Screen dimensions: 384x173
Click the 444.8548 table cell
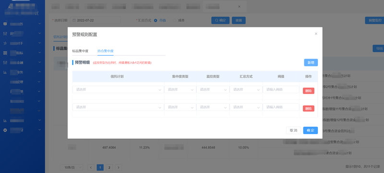pyautogui.click(x=208, y=148)
